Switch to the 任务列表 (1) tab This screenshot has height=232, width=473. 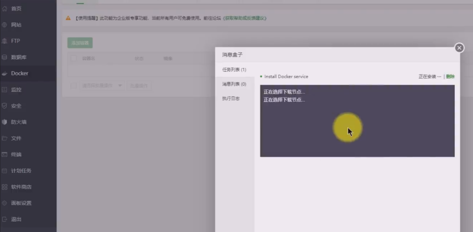point(234,70)
